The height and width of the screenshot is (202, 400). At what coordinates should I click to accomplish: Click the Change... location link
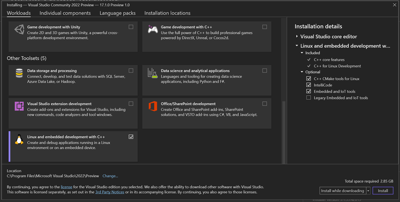pyautogui.click(x=110, y=176)
